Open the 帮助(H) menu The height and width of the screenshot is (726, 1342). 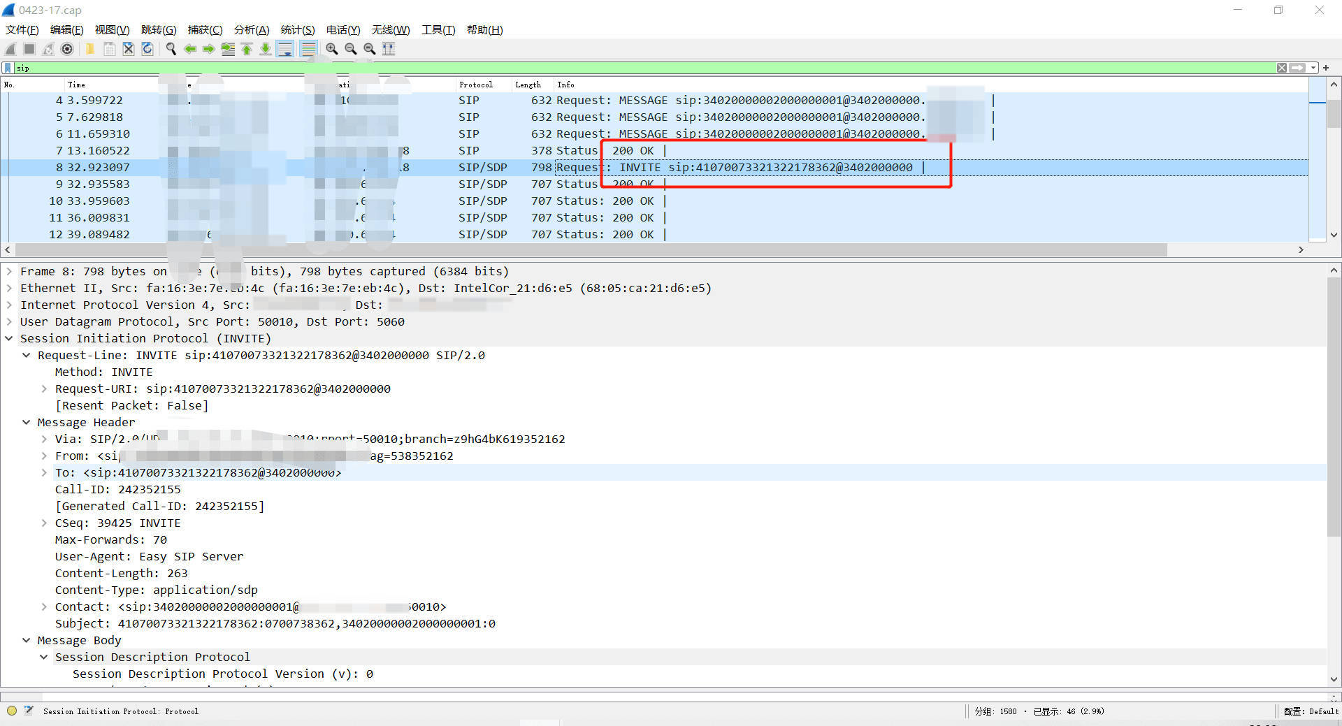coord(485,30)
